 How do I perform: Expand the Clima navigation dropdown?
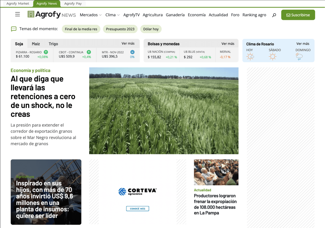coord(113,15)
